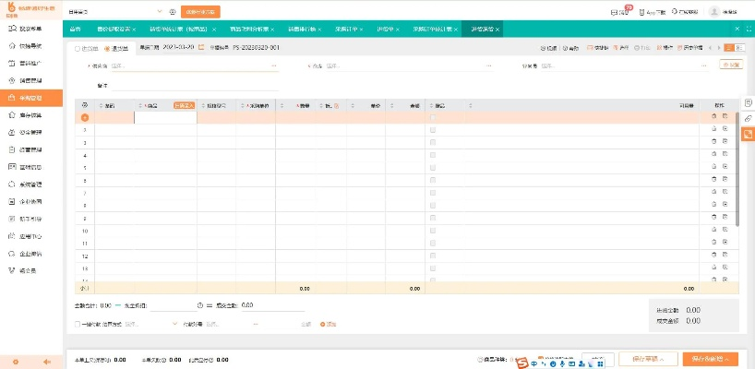
Task: Expand the orange save and new dropdown button
Action: click(710, 359)
